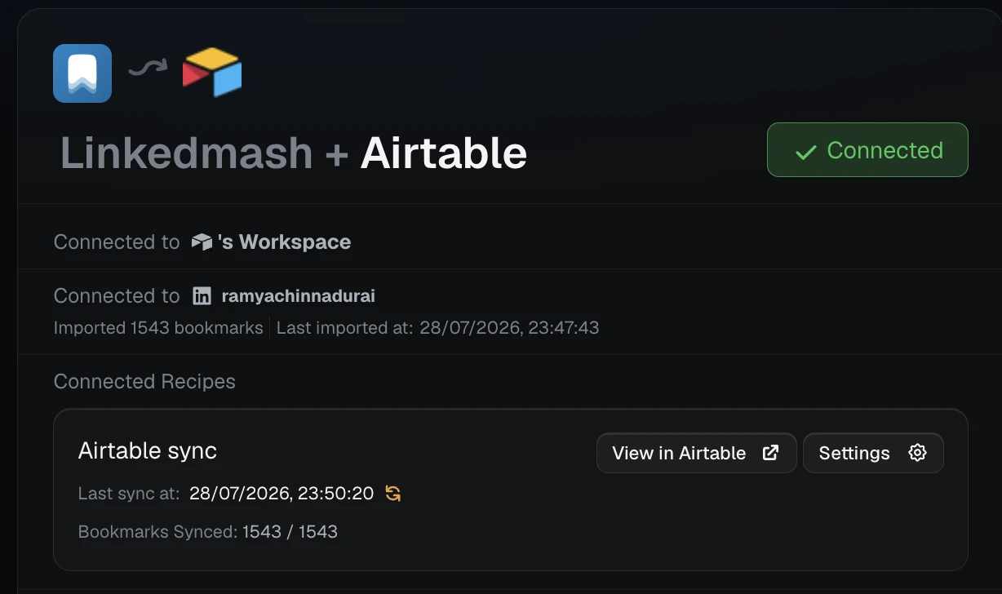Click the Airtable logo icon

(212, 72)
